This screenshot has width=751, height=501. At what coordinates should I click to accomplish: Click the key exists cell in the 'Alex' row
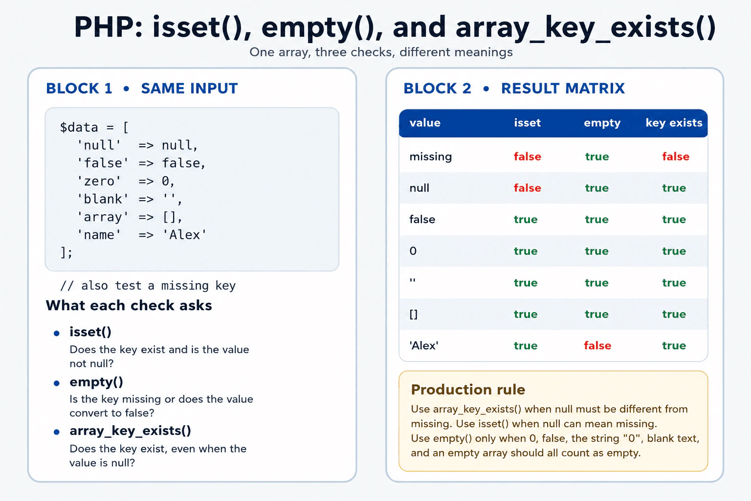674,346
